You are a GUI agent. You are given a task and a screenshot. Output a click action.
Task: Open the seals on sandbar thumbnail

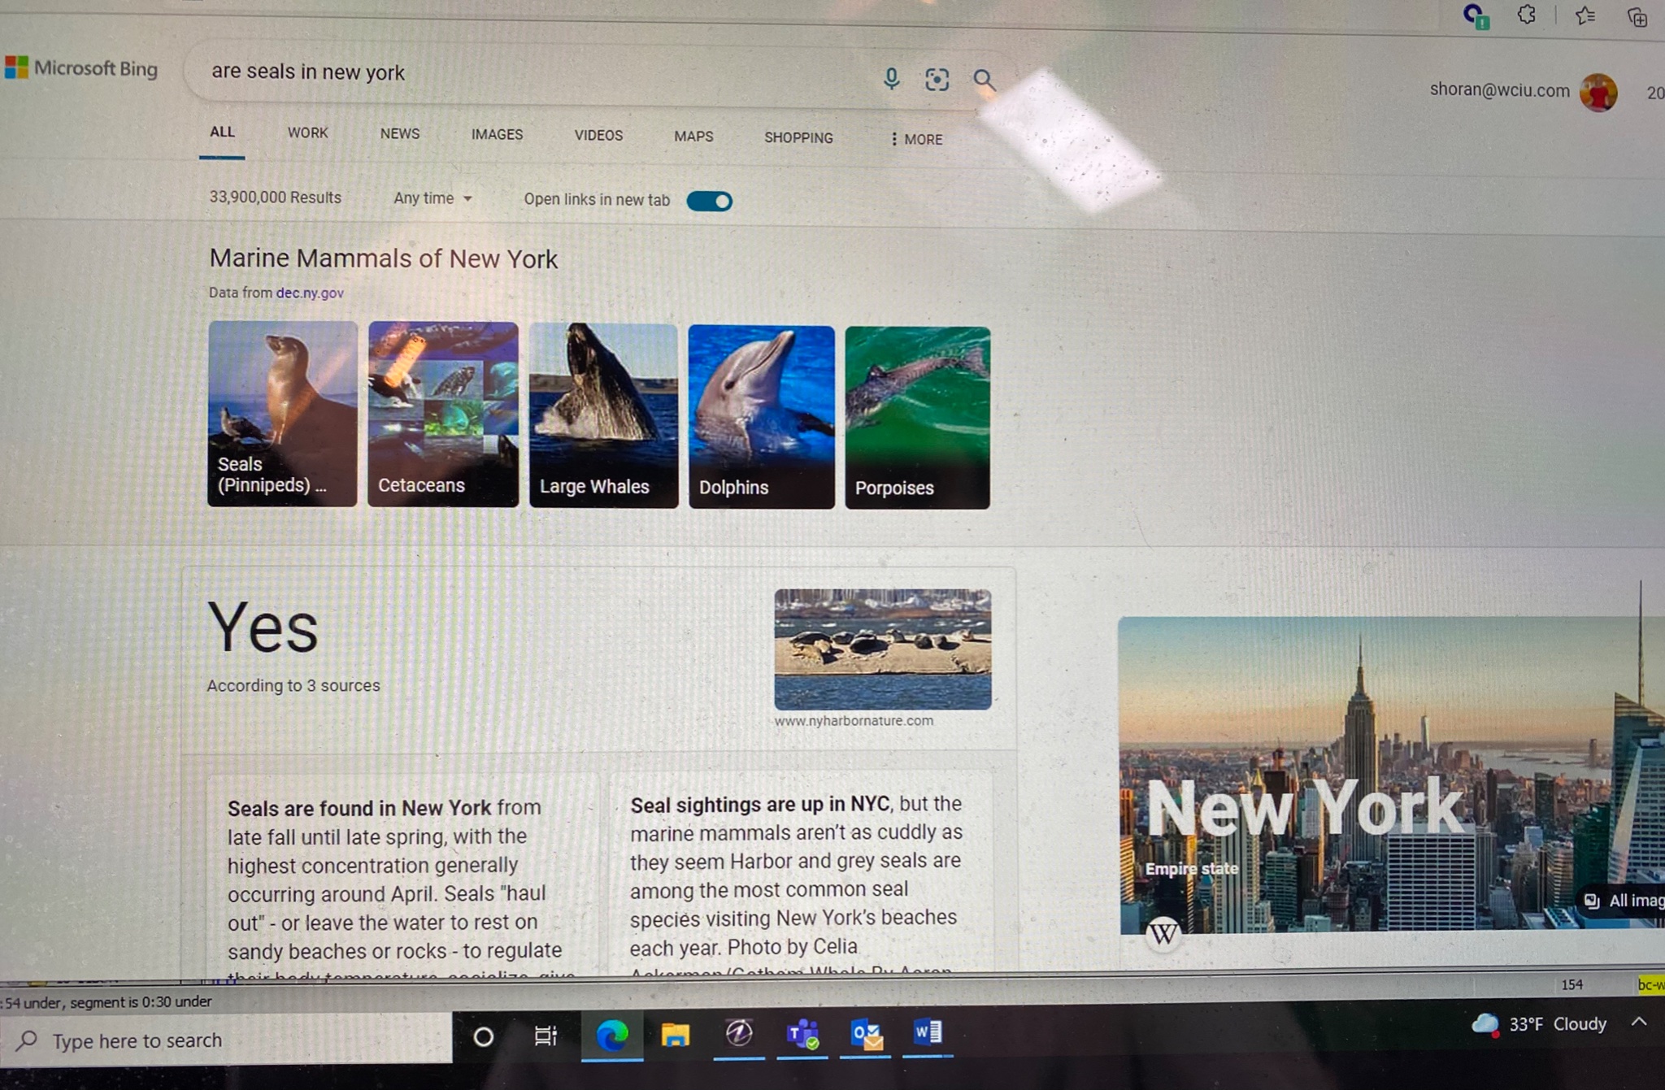point(882,649)
